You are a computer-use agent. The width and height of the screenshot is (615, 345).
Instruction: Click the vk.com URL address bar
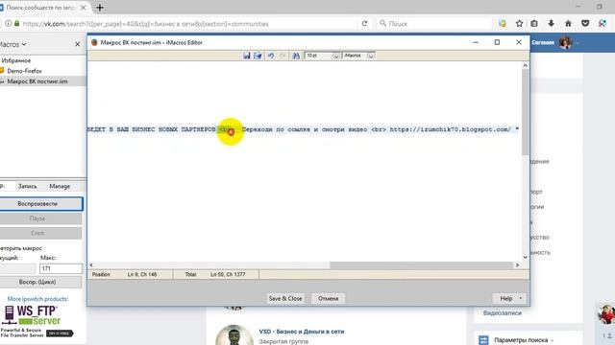[x=188, y=23]
